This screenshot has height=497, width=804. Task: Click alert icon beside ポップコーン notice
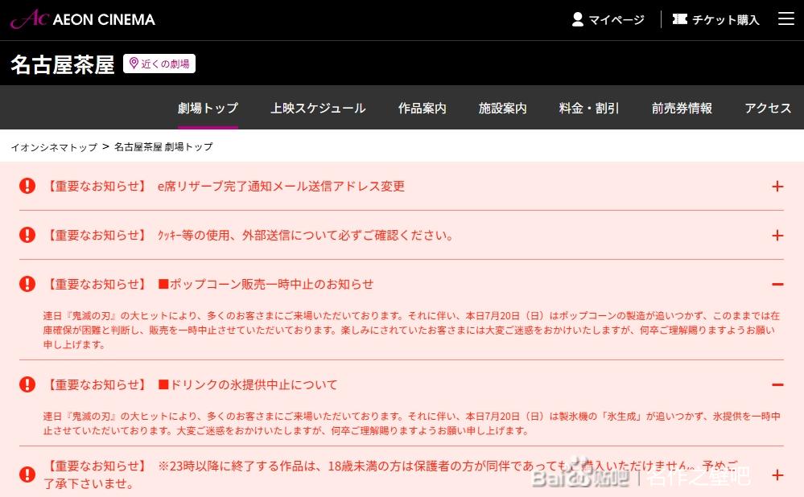click(x=27, y=284)
